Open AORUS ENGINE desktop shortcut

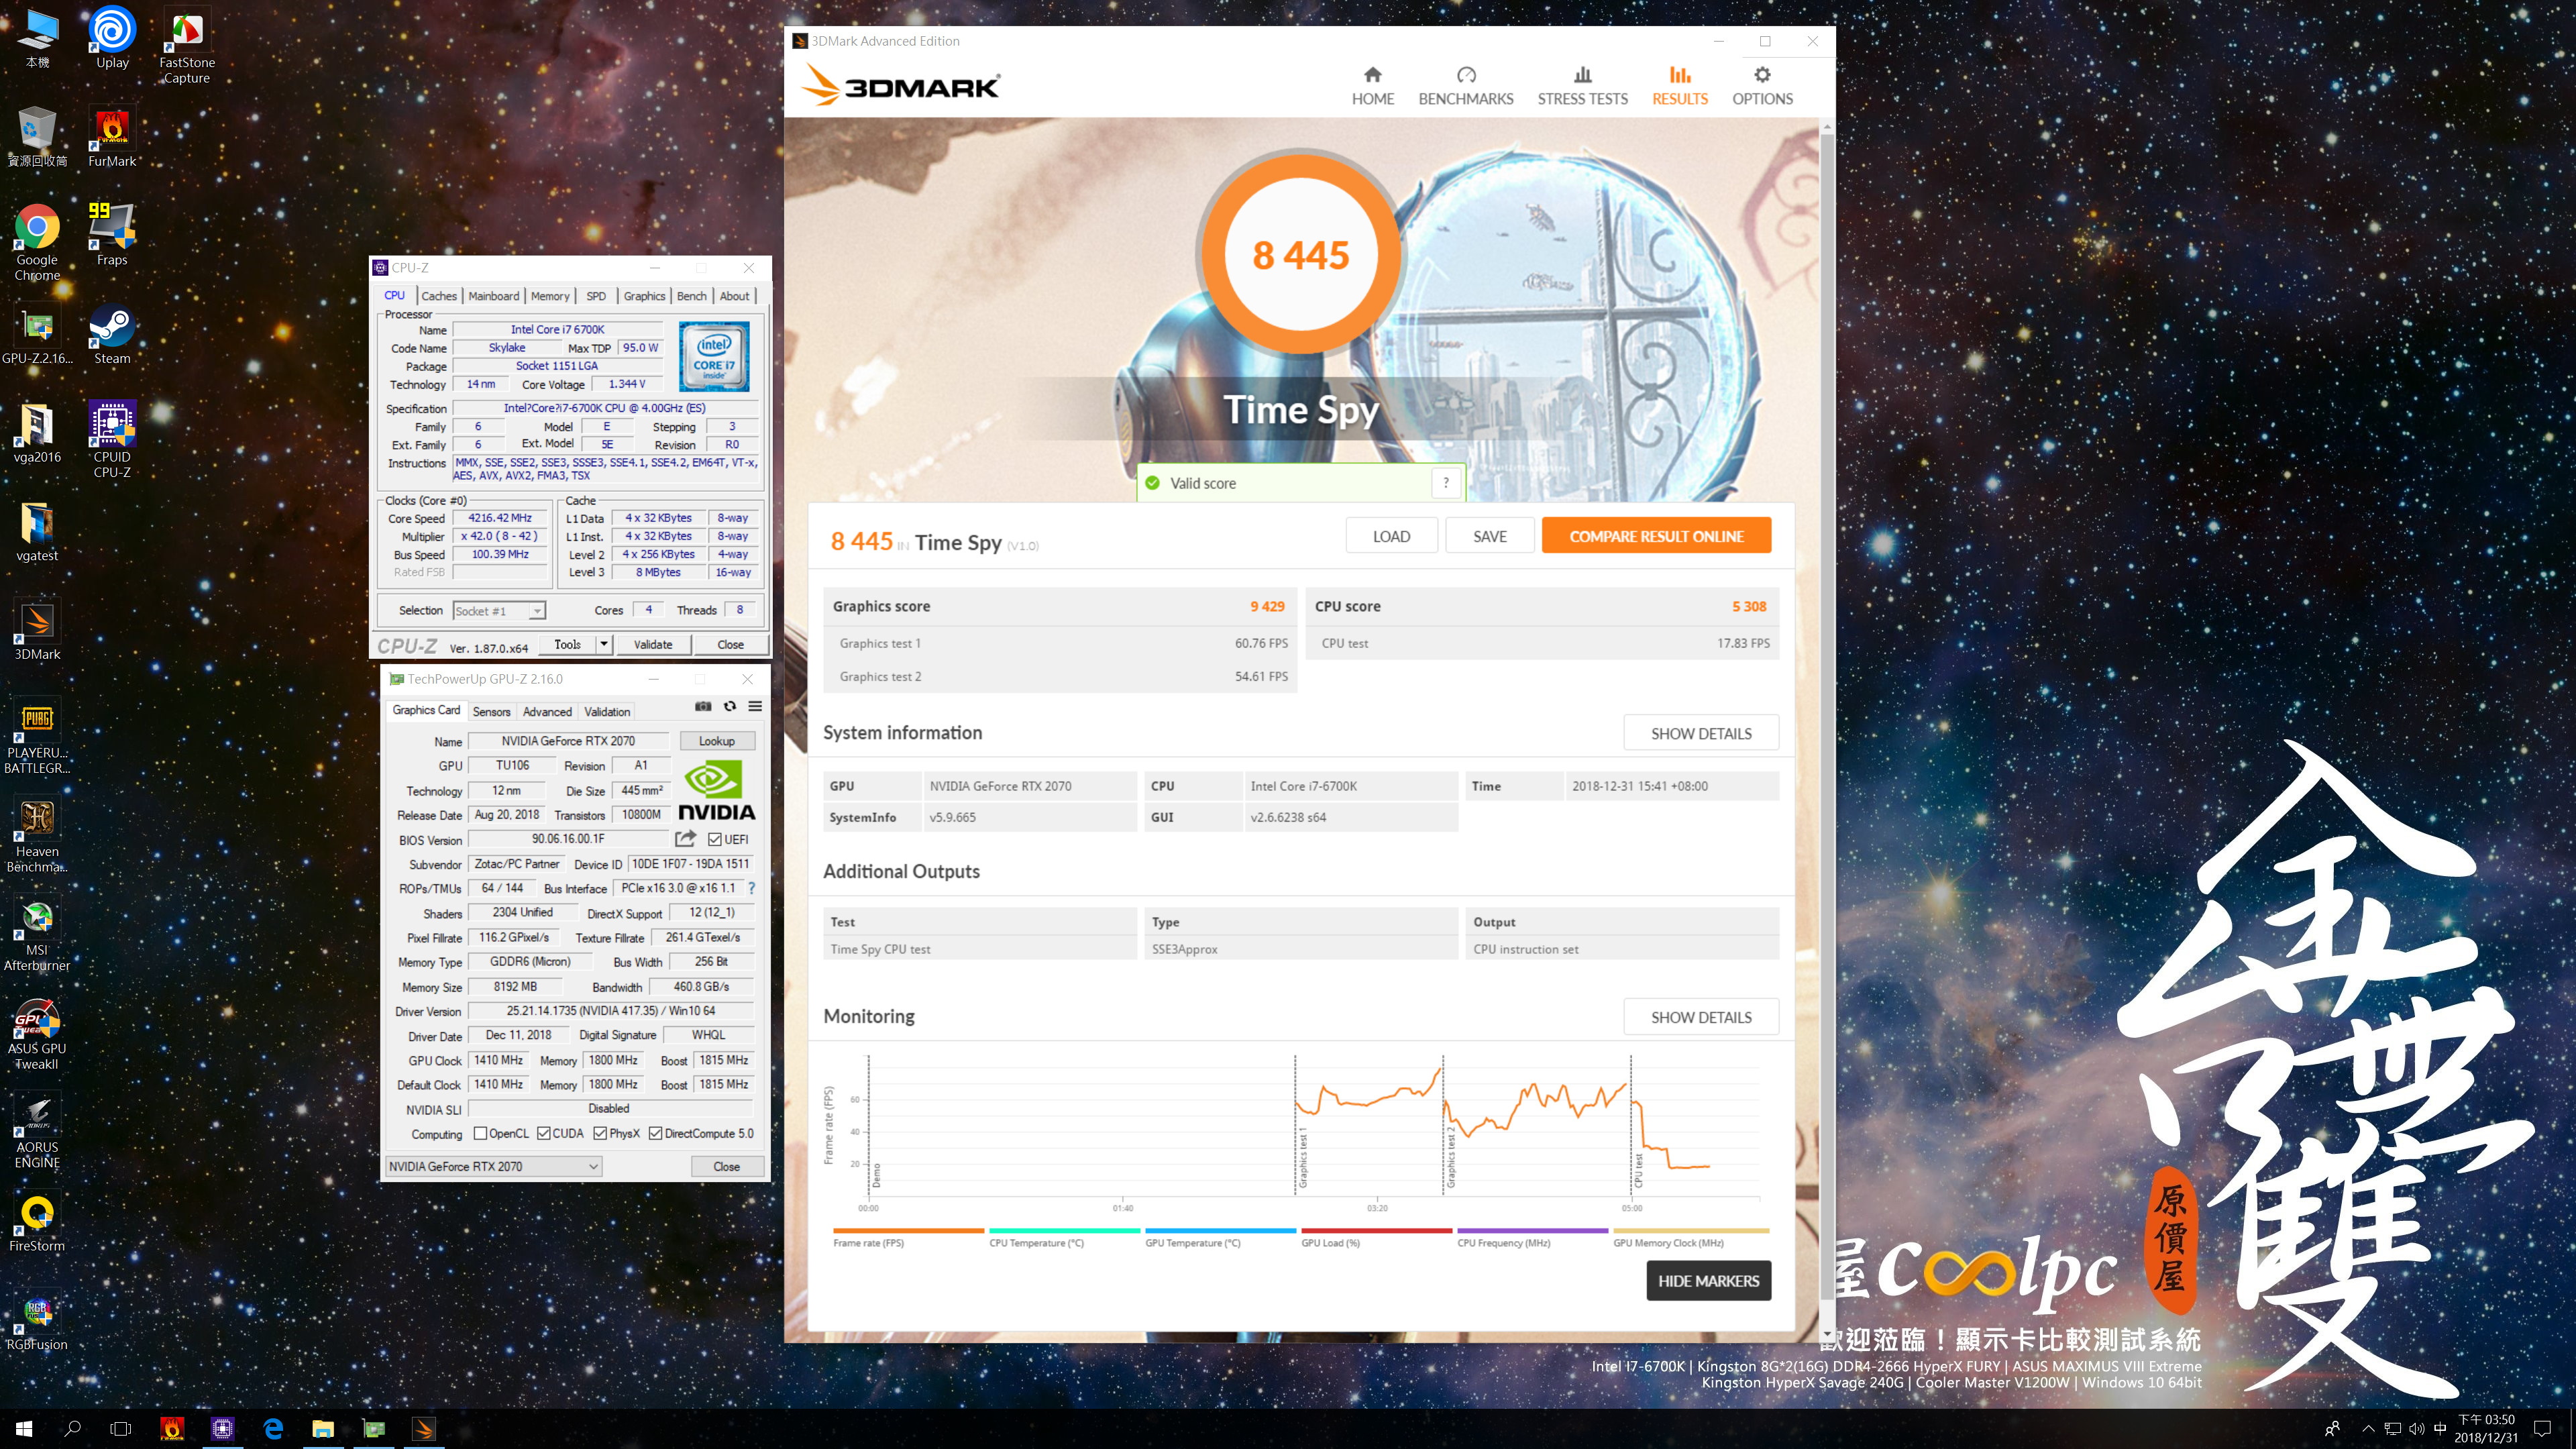click(x=37, y=1131)
